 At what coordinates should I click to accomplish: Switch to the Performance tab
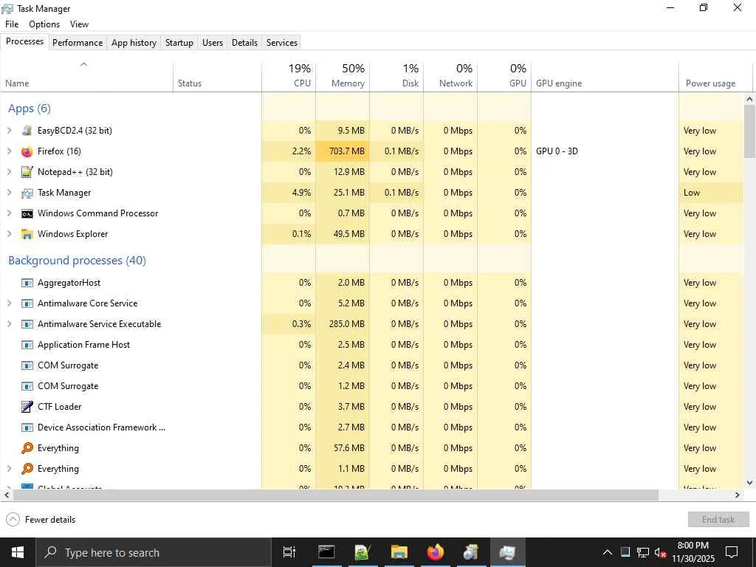pyautogui.click(x=78, y=42)
